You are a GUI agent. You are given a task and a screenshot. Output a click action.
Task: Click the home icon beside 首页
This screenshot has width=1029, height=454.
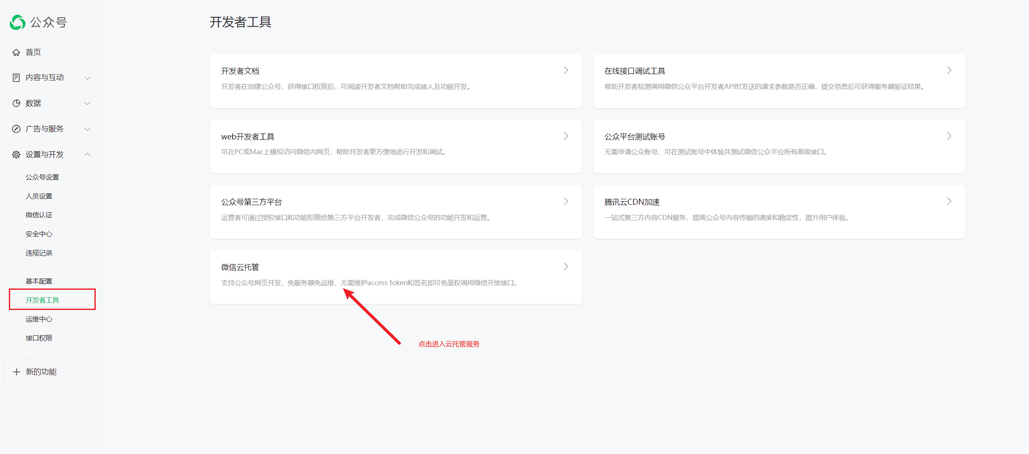point(16,52)
